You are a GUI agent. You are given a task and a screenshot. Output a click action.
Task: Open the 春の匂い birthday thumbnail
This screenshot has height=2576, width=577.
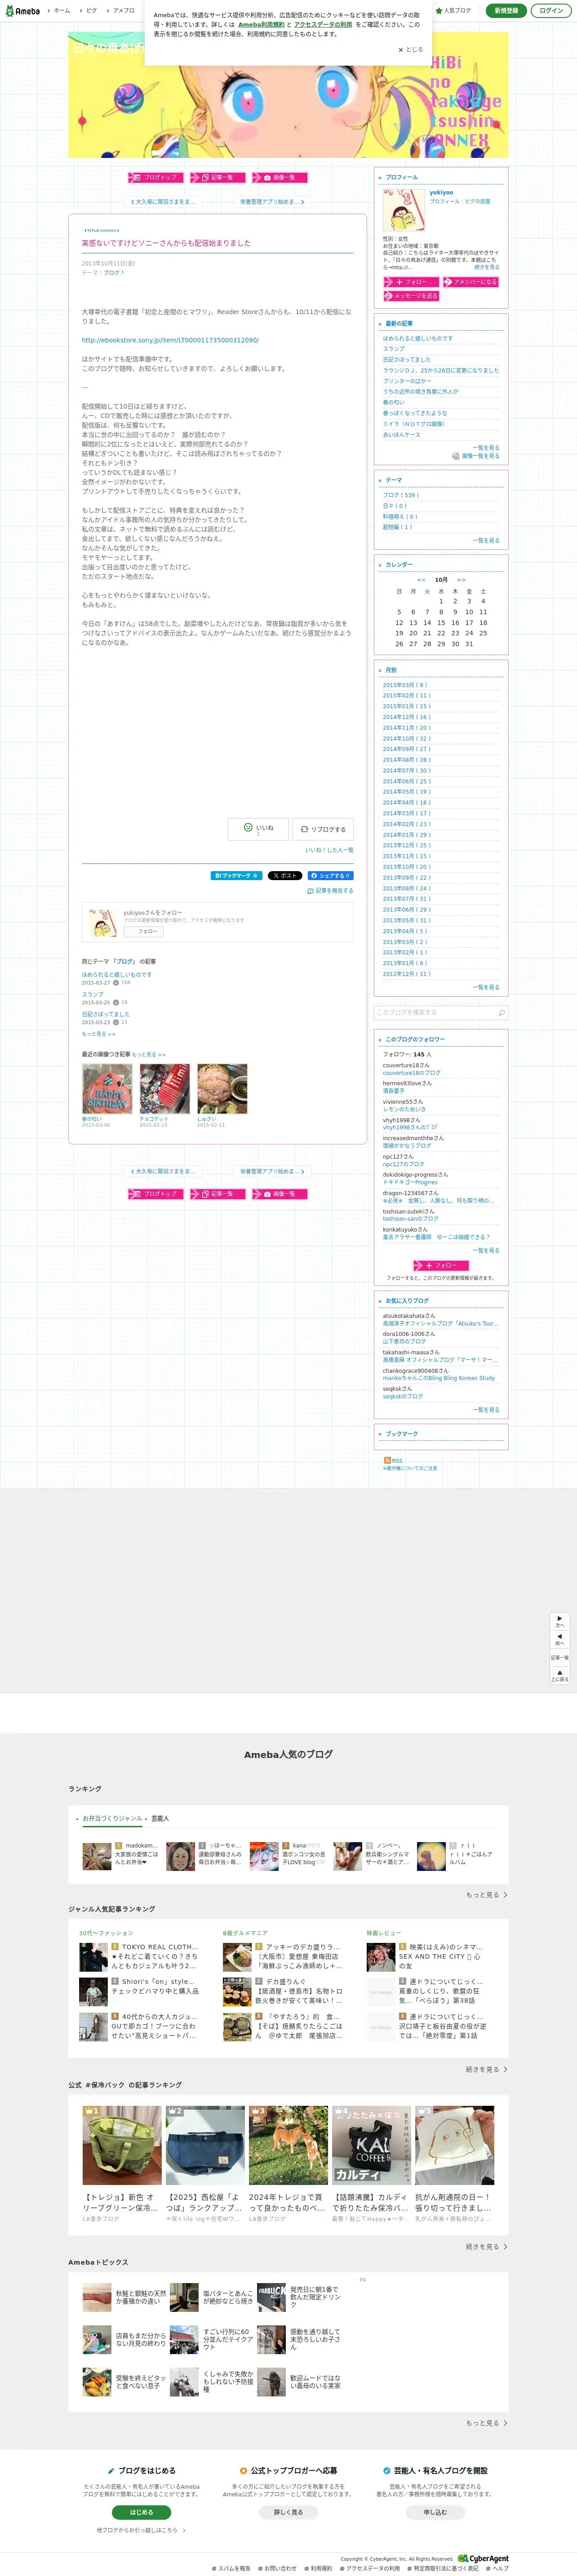tap(107, 1089)
